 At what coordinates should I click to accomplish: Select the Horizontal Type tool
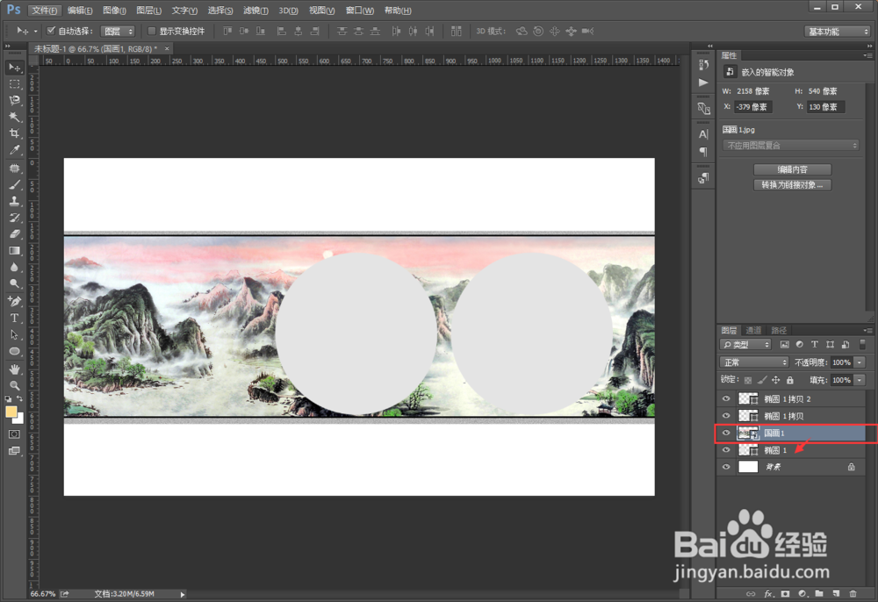point(15,318)
